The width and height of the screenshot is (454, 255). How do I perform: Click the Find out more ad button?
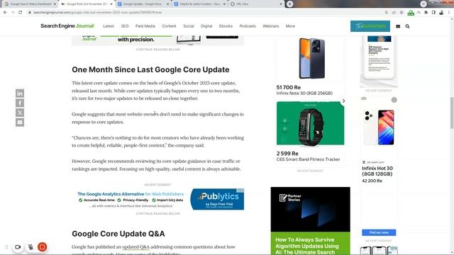tap(379, 232)
